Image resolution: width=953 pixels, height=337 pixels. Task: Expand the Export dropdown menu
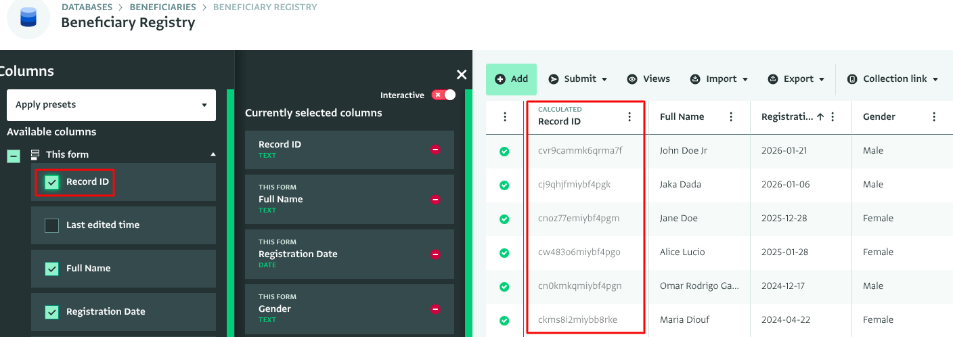pyautogui.click(x=797, y=79)
